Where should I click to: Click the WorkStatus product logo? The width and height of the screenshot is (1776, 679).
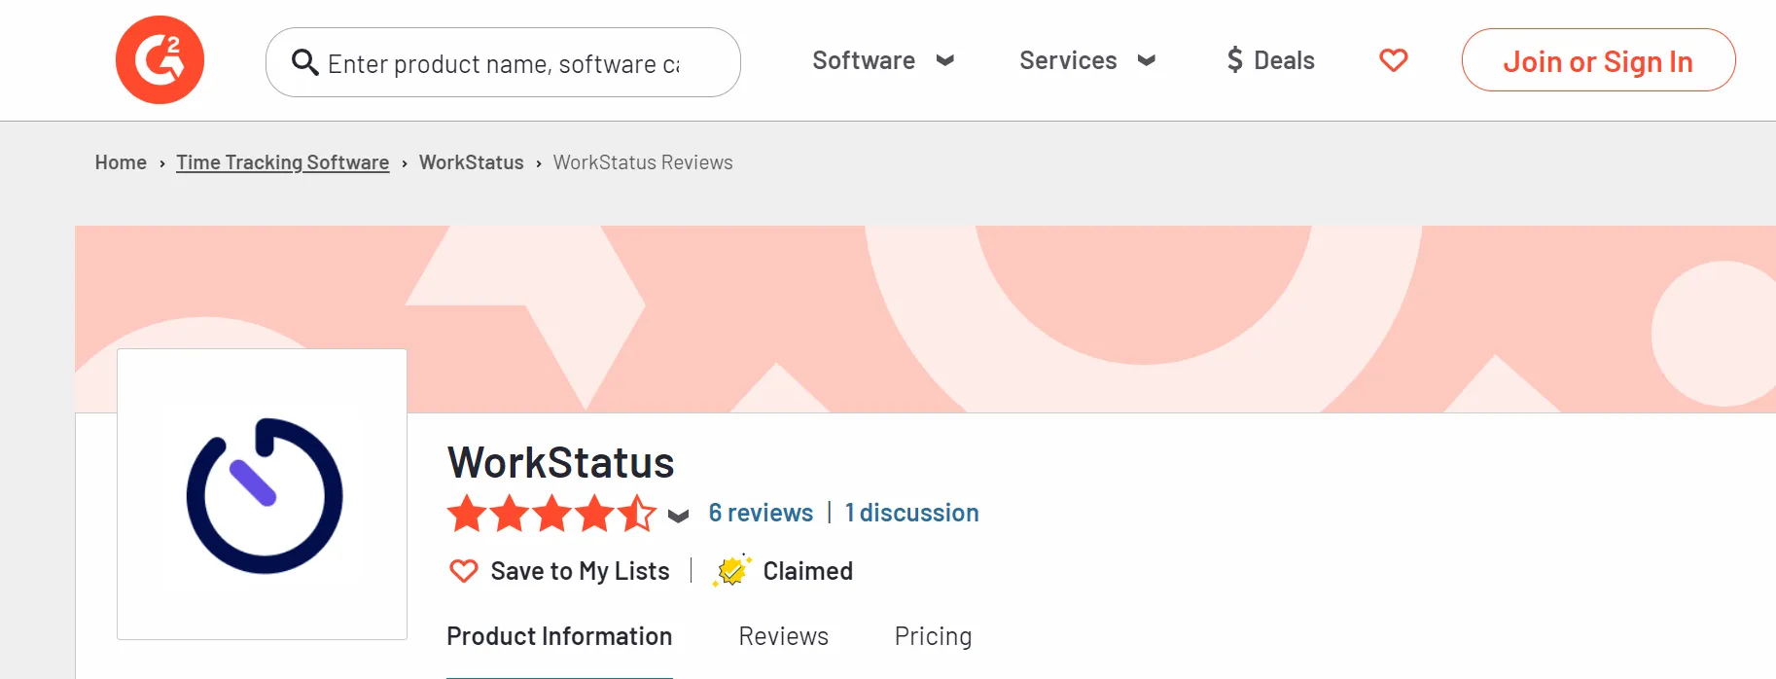click(x=263, y=494)
